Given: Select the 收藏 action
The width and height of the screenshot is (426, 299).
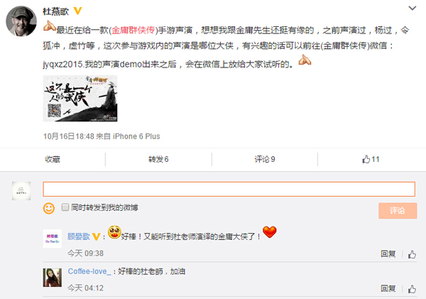Looking at the screenshot, I should click(x=53, y=159).
